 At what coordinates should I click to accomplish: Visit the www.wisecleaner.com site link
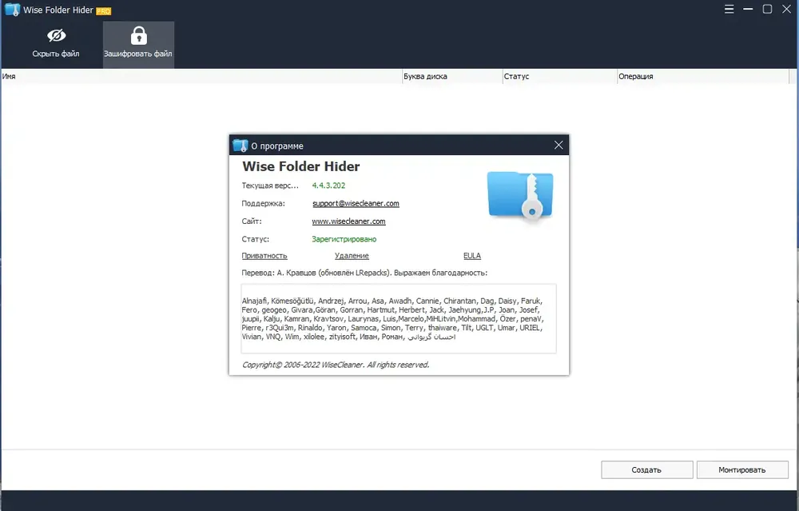coord(348,222)
